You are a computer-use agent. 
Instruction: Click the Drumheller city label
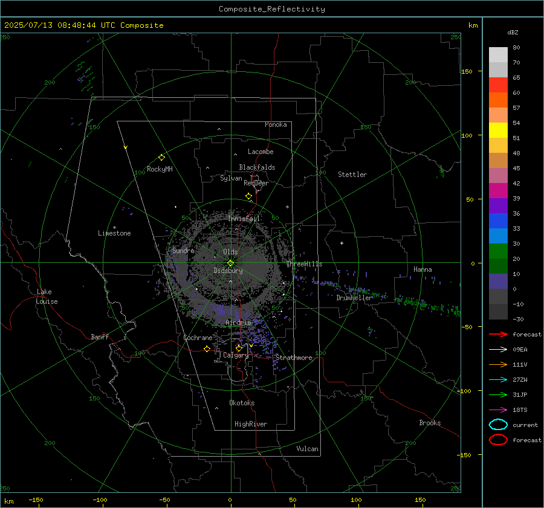354,298
